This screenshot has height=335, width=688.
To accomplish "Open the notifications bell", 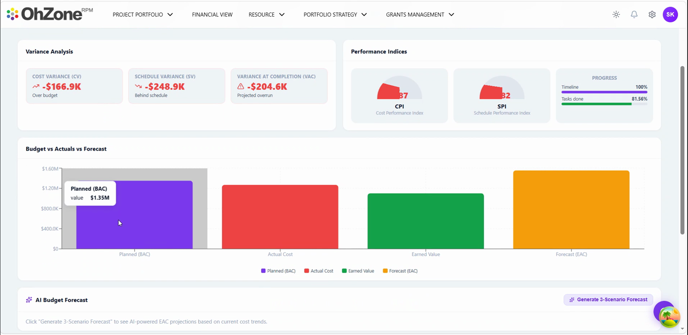I will [x=634, y=14].
